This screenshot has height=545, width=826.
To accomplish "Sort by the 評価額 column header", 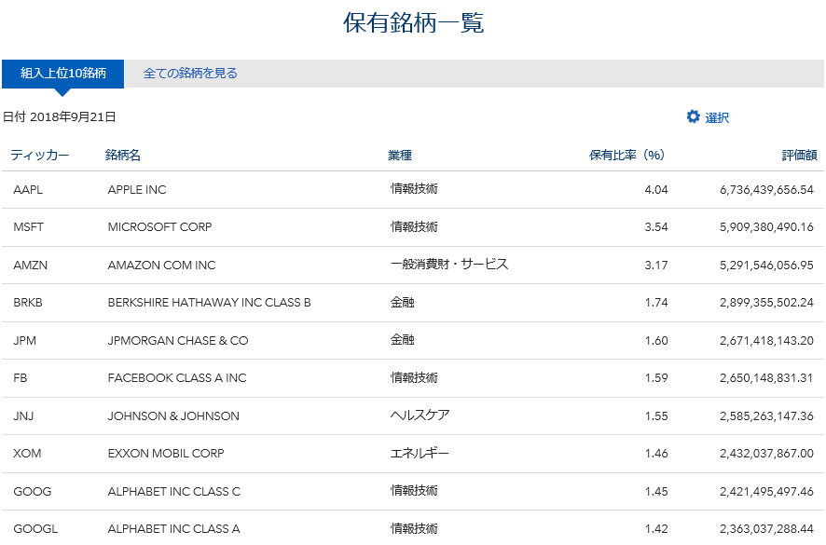I will point(799,155).
